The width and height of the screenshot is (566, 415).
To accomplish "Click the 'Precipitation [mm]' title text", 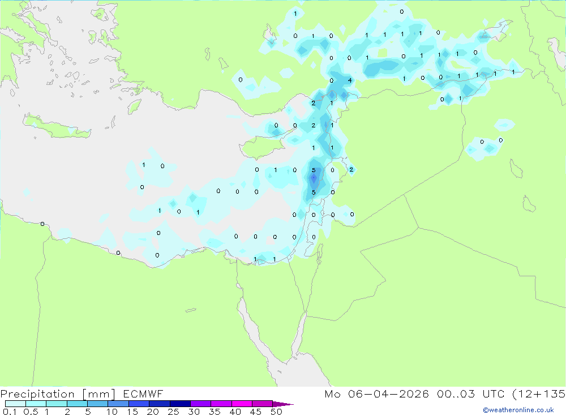I will (58, 394).
